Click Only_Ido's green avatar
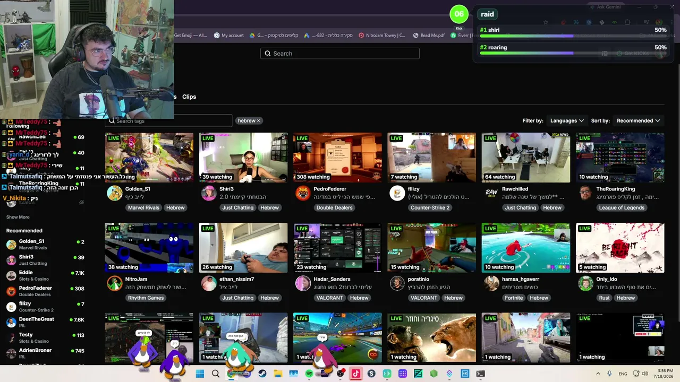This screenshot has width=680, height=382. tap(585, 283)
